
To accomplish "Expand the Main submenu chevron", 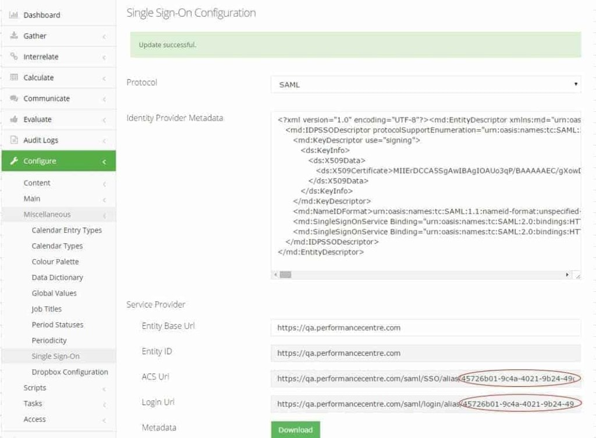I will pyautogui.click(x=104, y=200).
